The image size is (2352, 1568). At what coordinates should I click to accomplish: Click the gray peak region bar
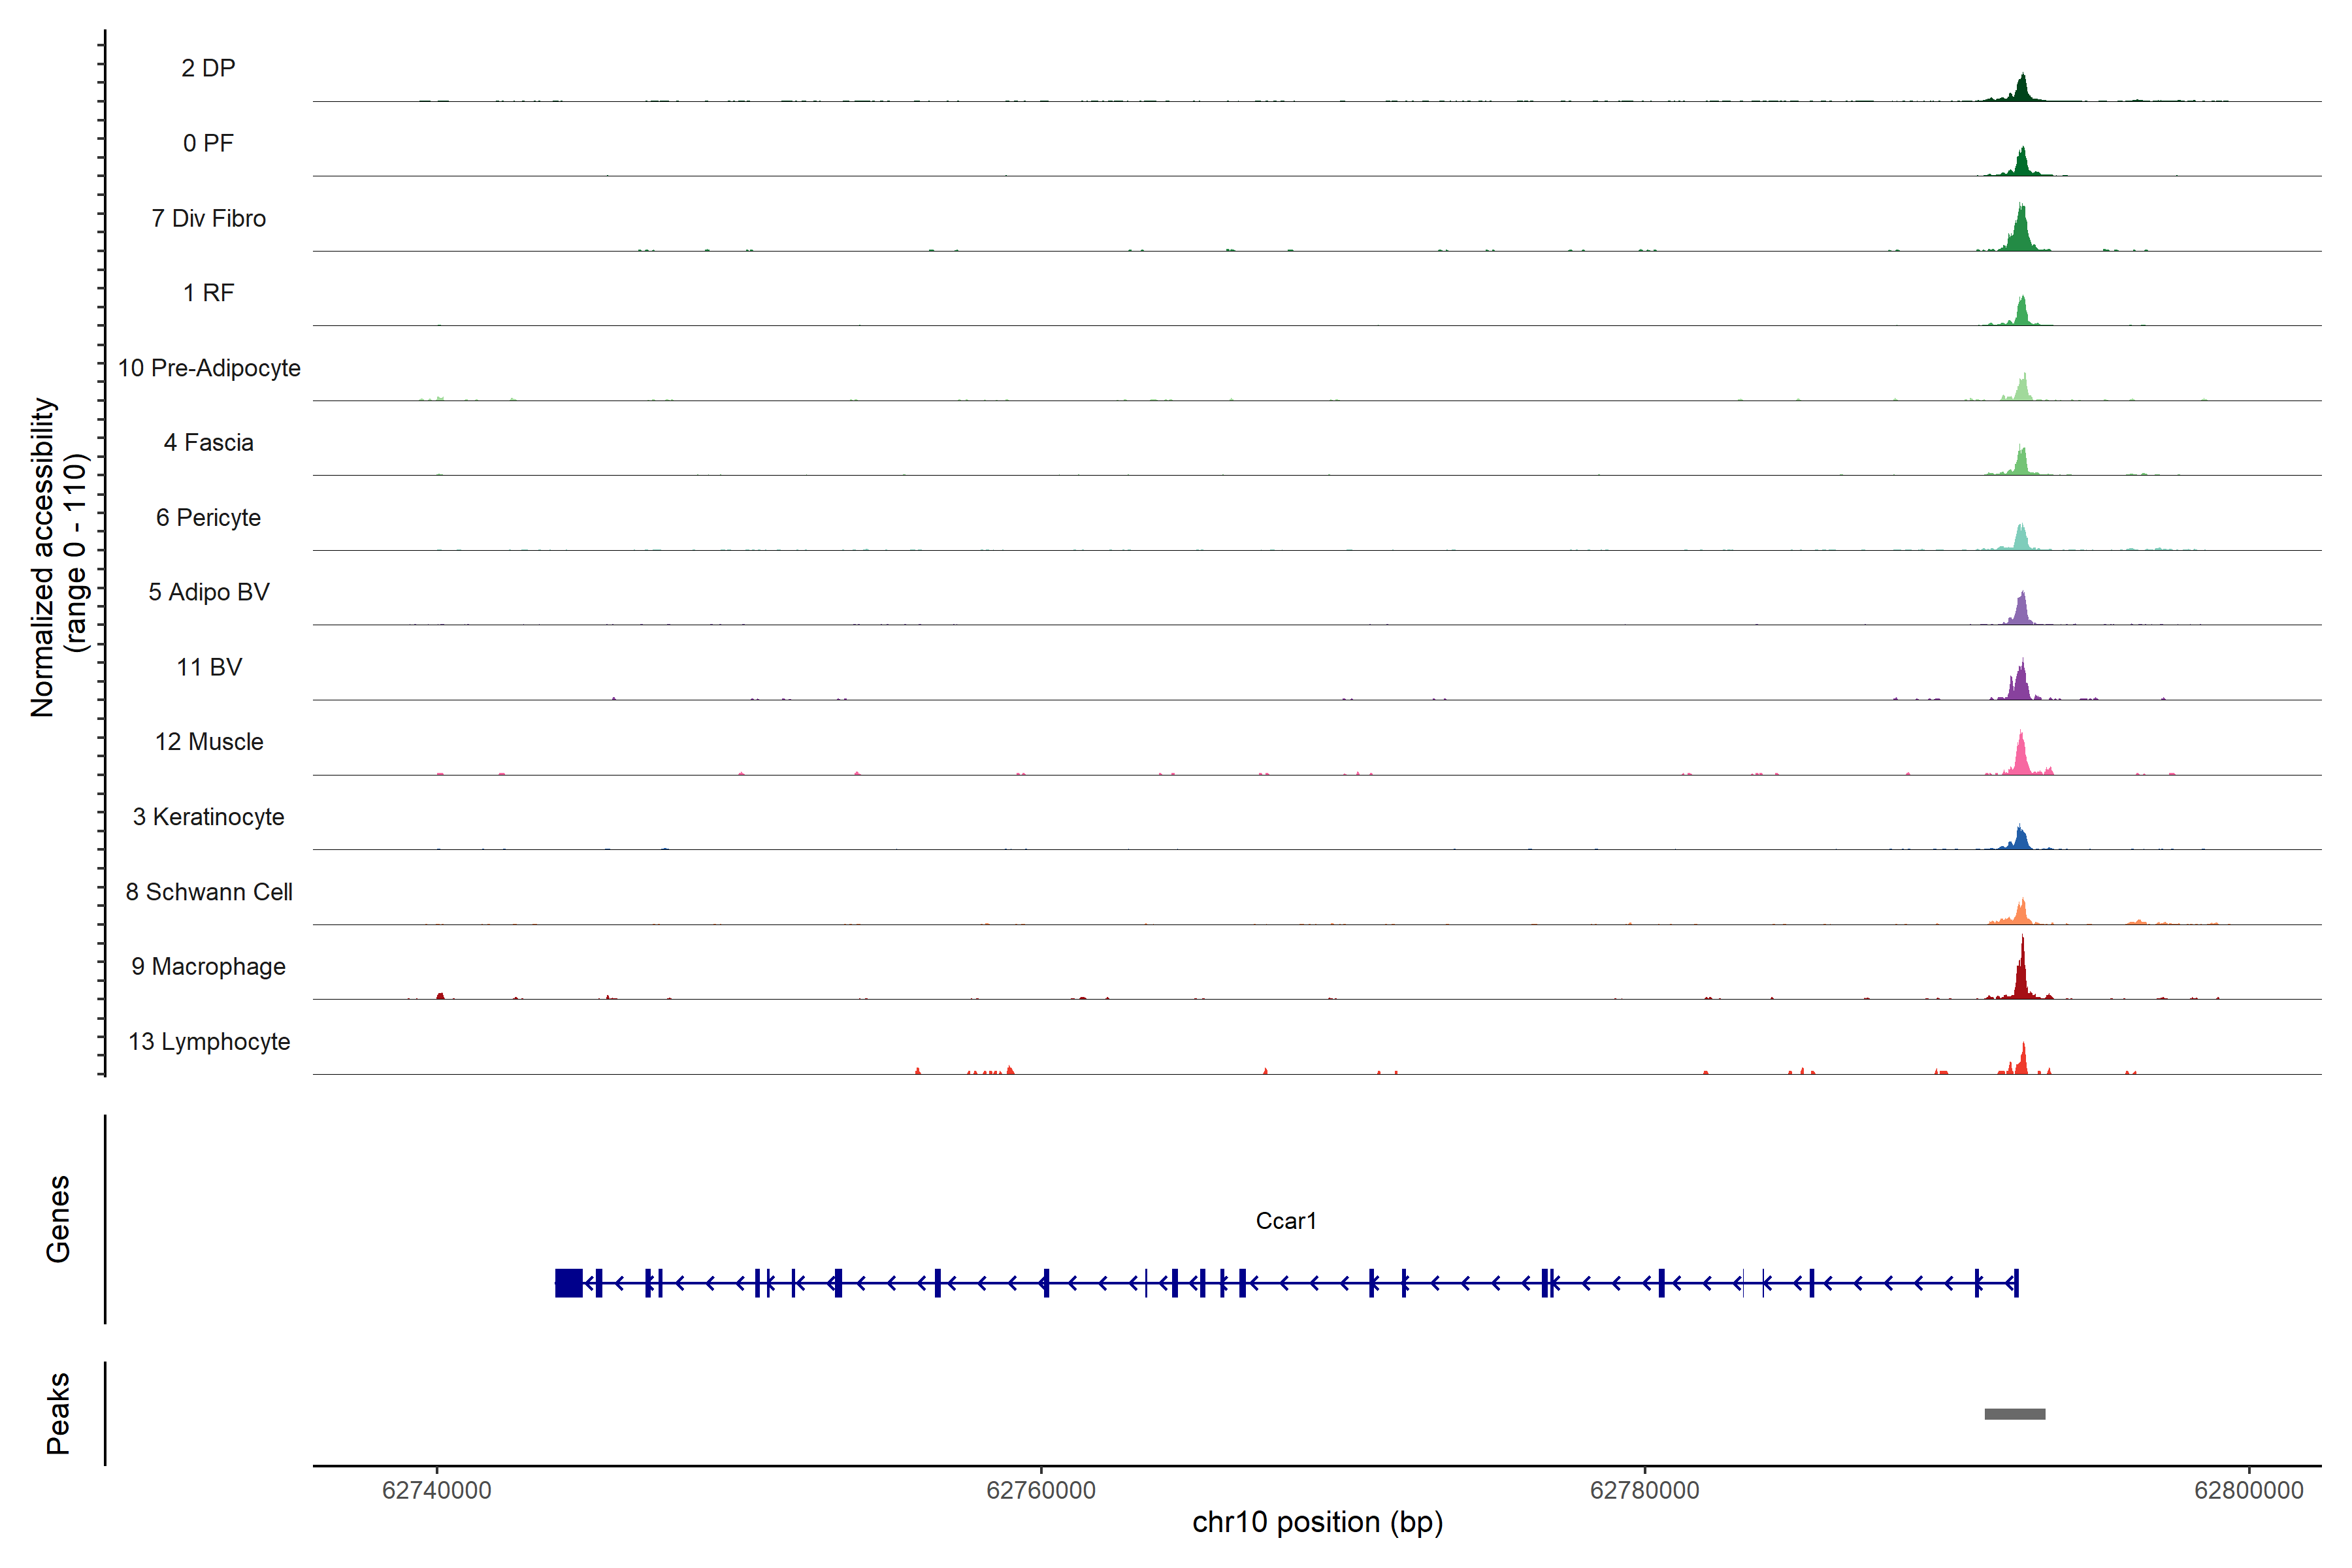click(2014, 1413)
